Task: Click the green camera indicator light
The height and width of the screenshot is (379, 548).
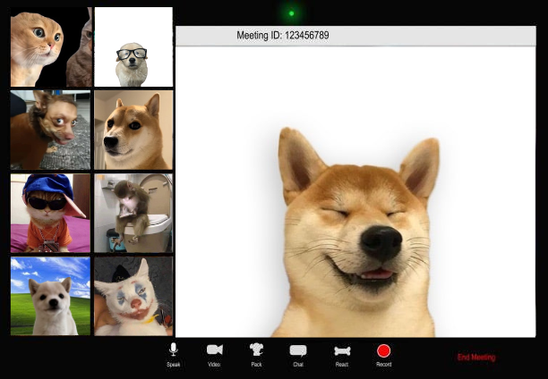Action: click(x=291, y=13)
